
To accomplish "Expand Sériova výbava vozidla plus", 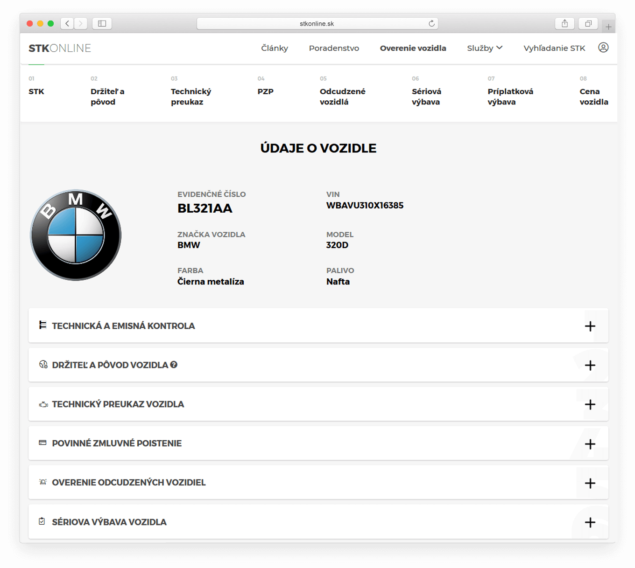I will tap(590, 522).
